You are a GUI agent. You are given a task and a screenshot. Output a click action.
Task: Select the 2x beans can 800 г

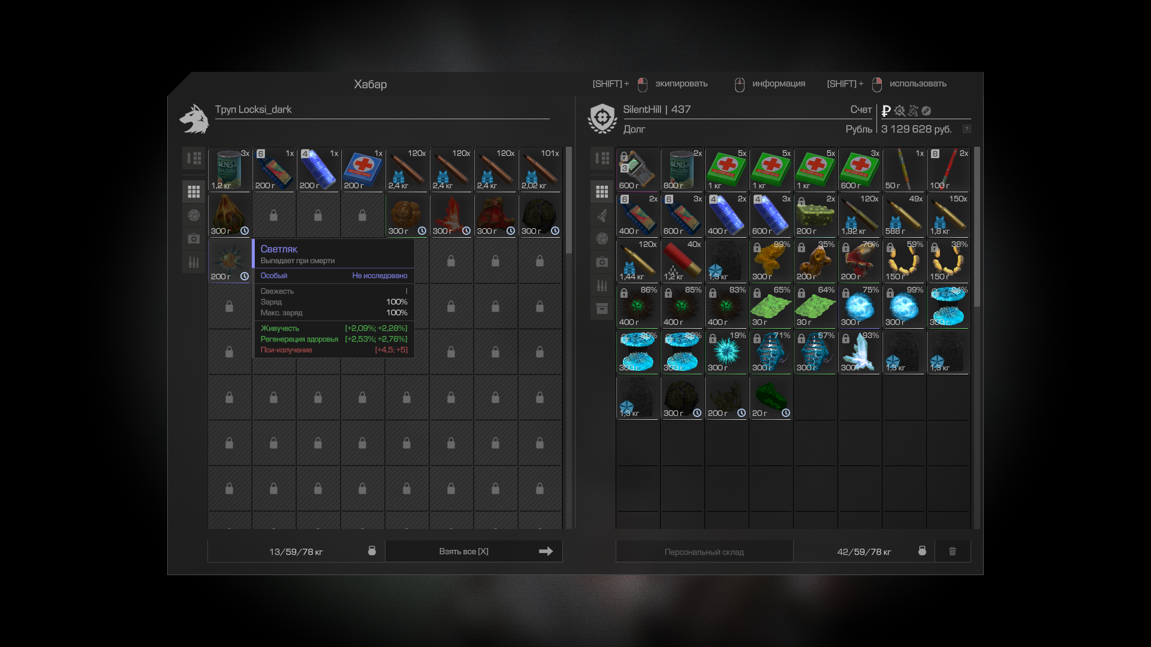(x=682, y=170)
